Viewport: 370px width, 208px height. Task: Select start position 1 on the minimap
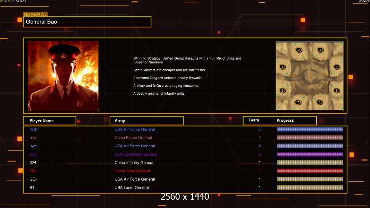pyautogui.click(x=282, y=67)
